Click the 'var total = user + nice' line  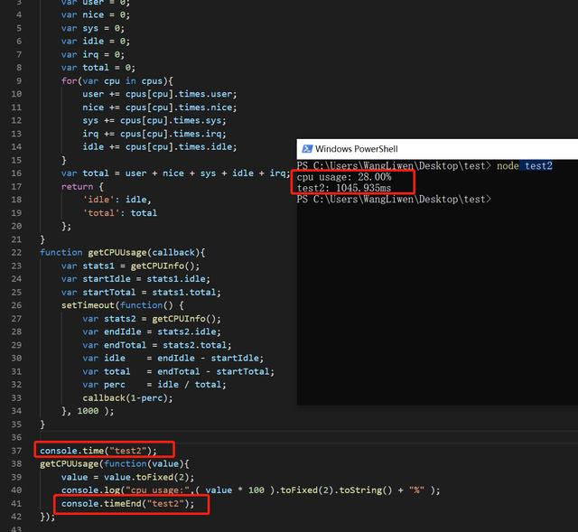tap(175, 173)
